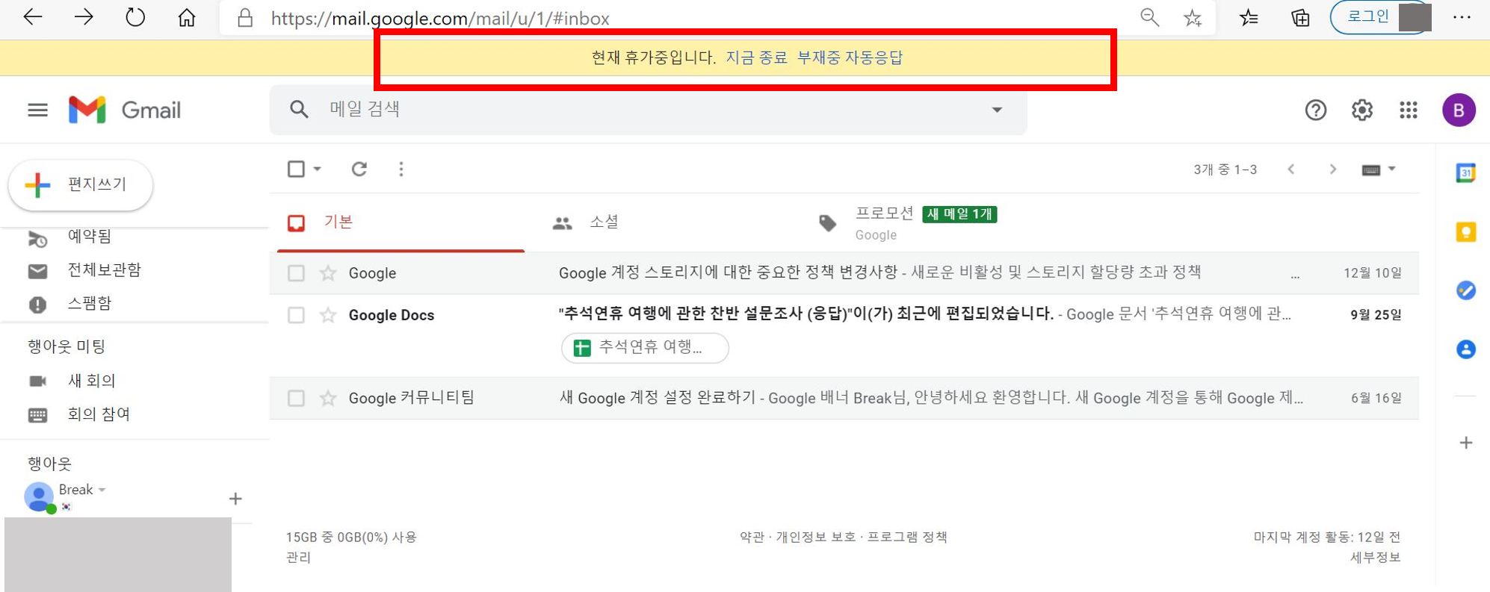Viewport: 1490px width, 592px height.
Task: Click 회의 참여 to join a meeting
Action: 99,414
